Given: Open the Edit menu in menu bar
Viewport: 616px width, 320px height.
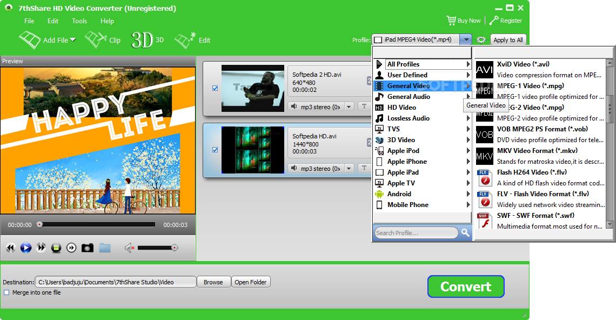Looking at the screenshot, I should click(52, 21).
